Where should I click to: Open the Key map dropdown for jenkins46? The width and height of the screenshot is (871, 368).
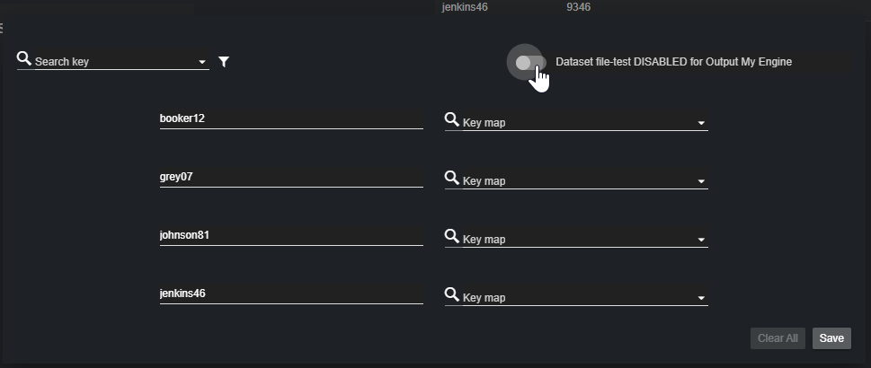[x=701, y=298]
